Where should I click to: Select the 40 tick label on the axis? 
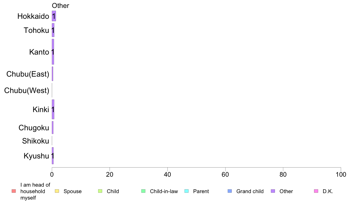click(167, 175)
